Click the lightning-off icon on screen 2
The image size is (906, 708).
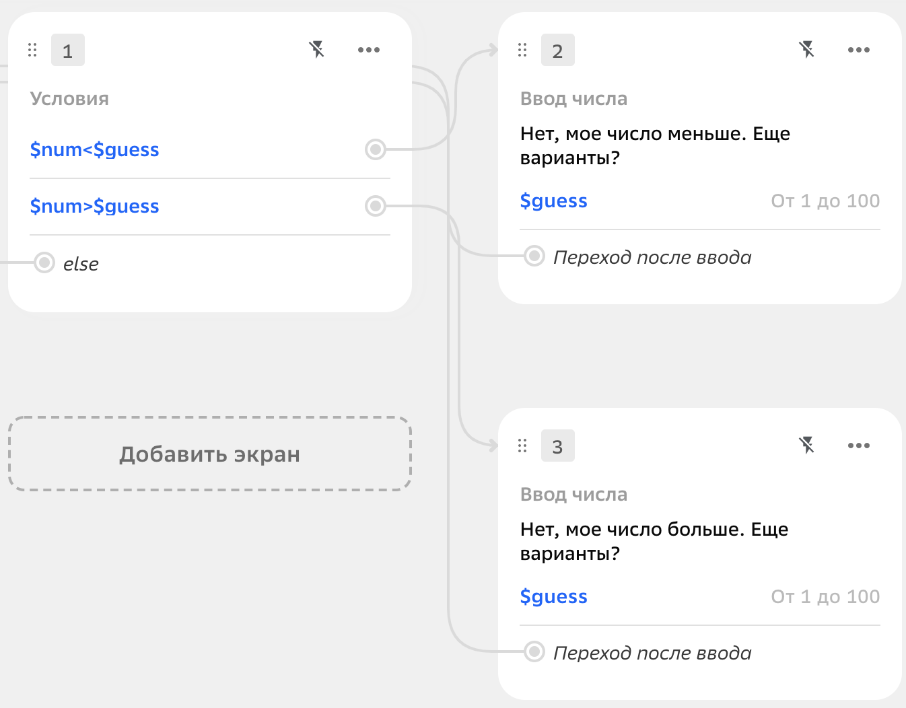pos(806,49)
